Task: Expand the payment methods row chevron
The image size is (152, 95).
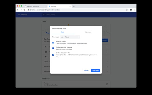Action: (107, 52)
